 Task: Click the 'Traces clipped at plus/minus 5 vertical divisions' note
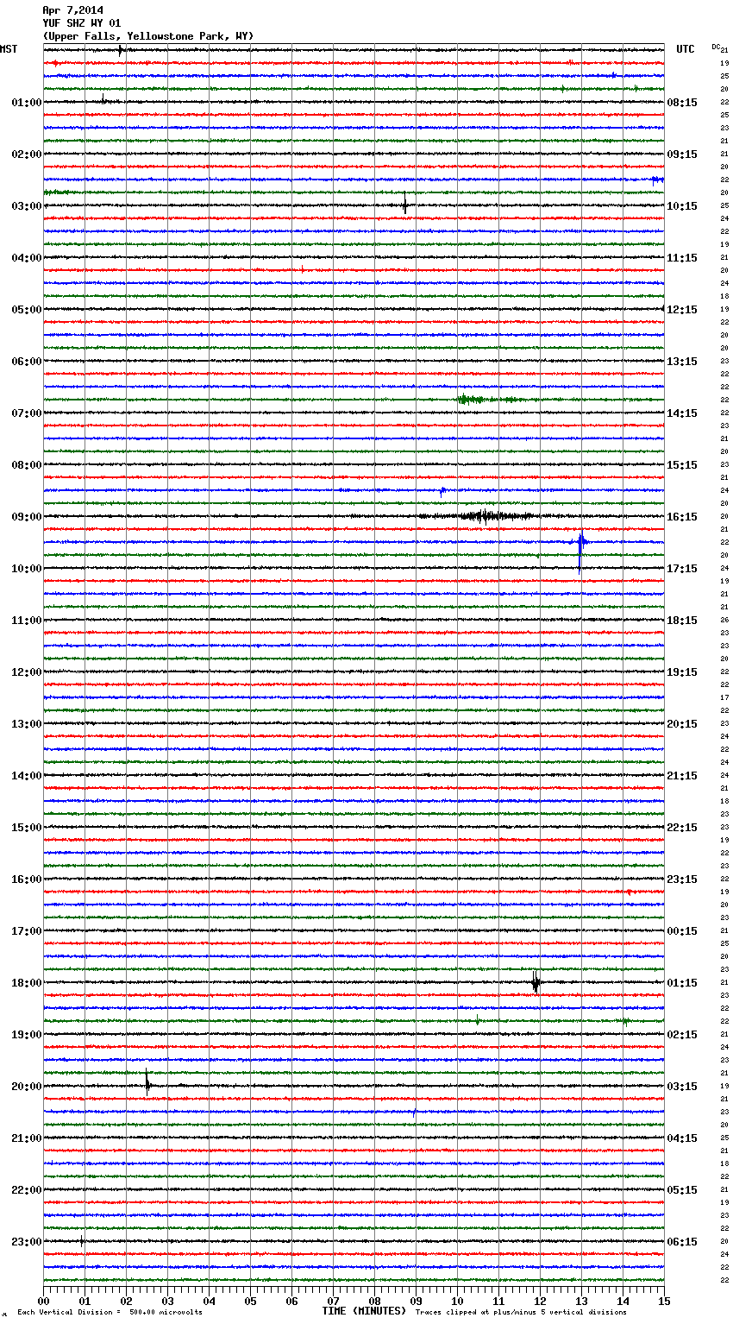[x=521, y=1312]
